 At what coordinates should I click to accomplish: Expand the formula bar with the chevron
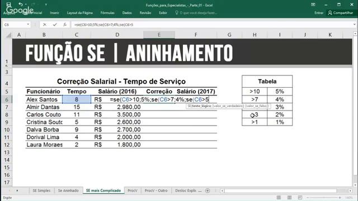(x=354, y=25)
